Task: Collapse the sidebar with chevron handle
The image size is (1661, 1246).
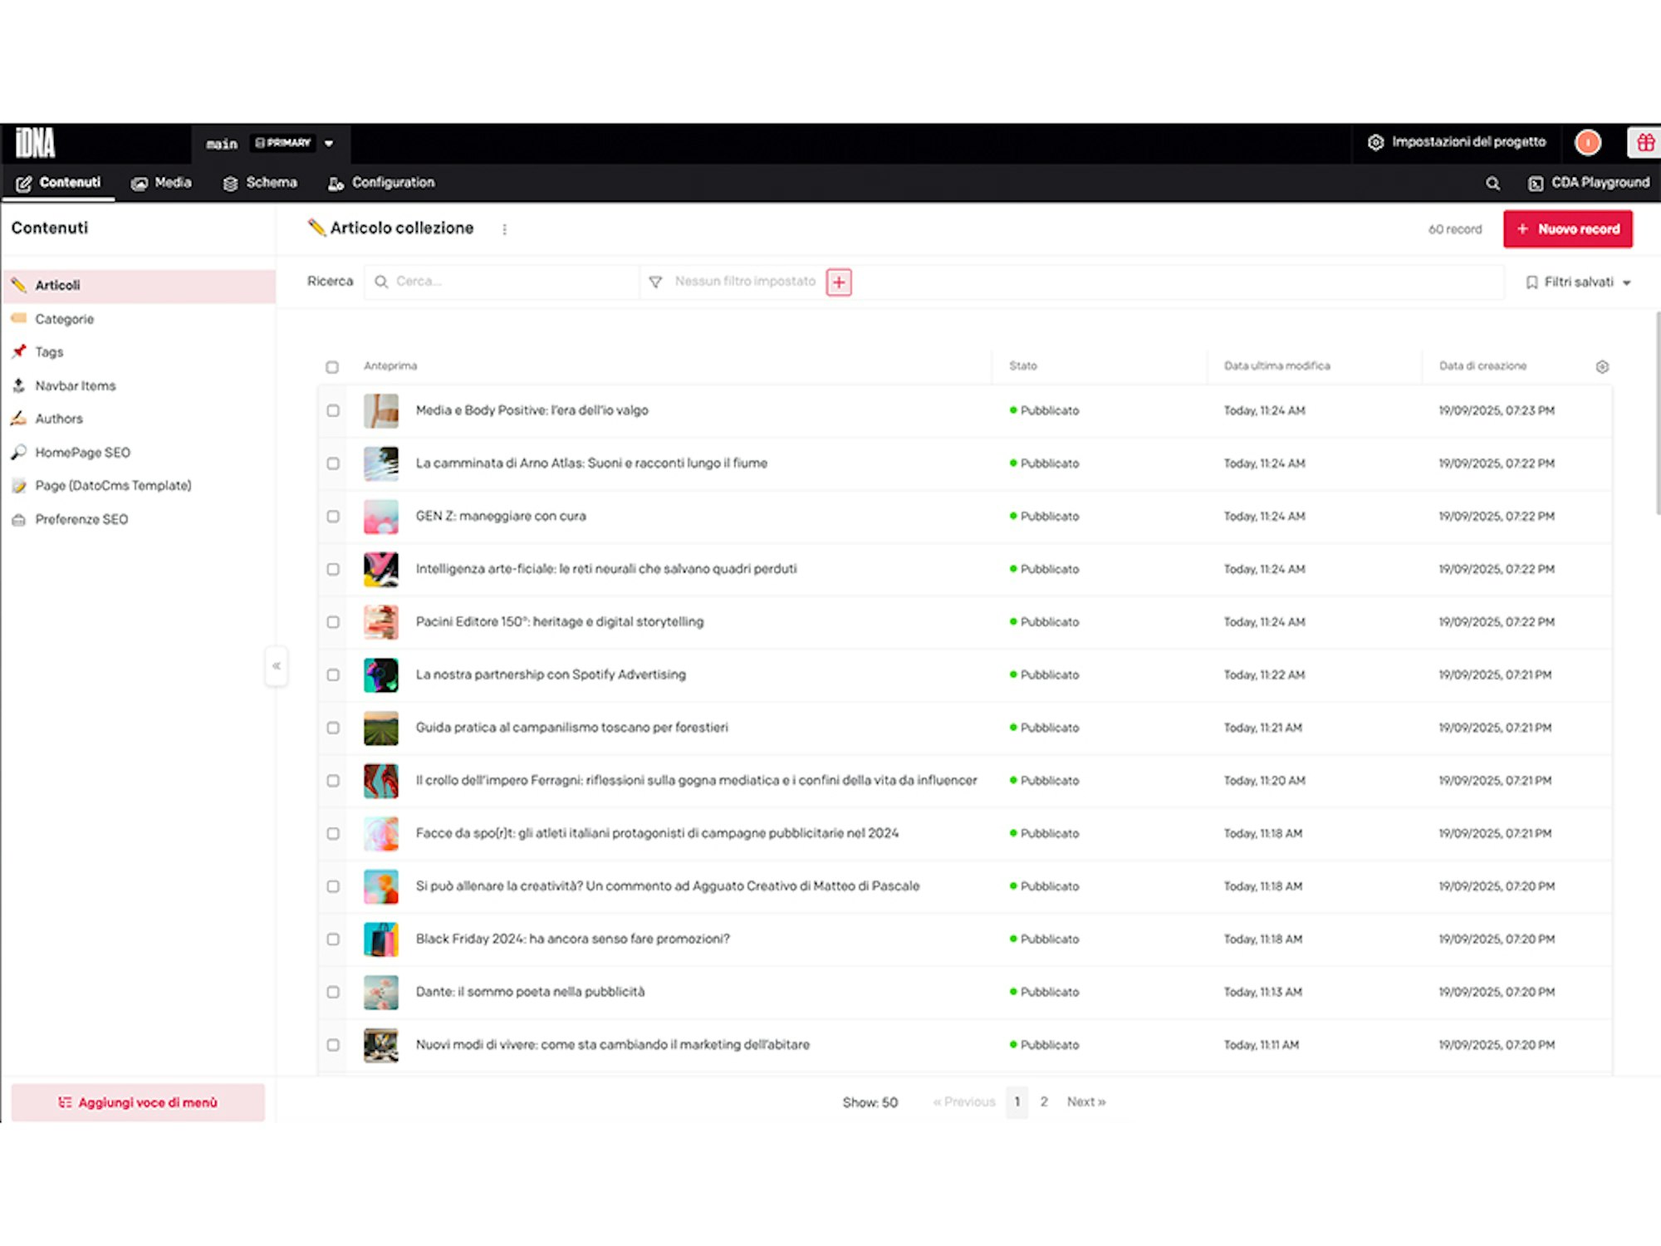Action: pos(277,666)
